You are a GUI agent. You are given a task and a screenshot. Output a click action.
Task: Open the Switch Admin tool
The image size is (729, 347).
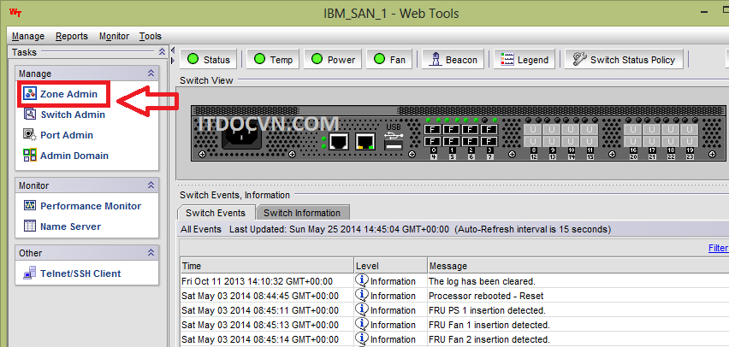[x=72, y=115]
